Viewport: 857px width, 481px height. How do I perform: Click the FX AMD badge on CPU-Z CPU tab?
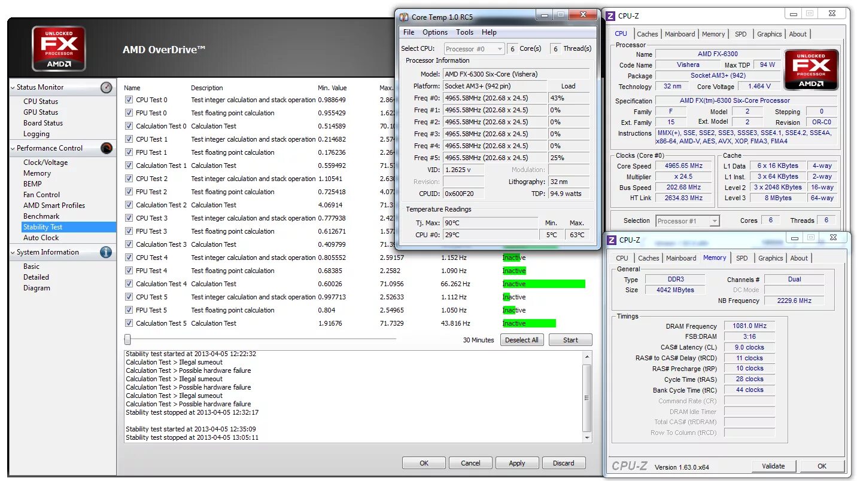811,69
